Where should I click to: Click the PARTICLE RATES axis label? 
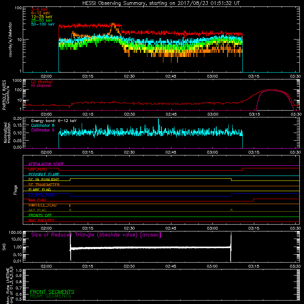[4, 95]
